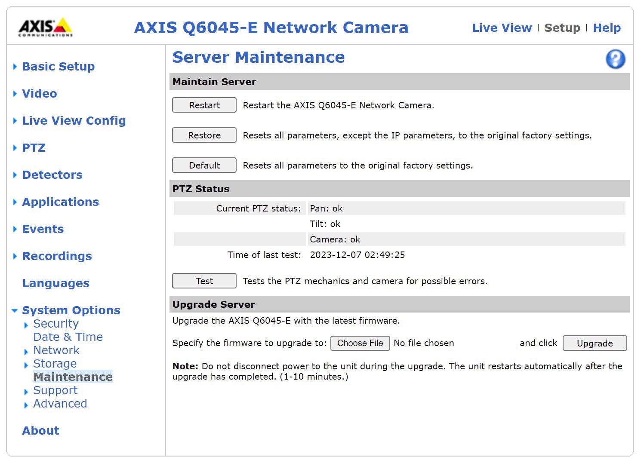Open the blue help question mark icon
The image size is (644, 463).
pyautogui.click(x=615, y=59)
